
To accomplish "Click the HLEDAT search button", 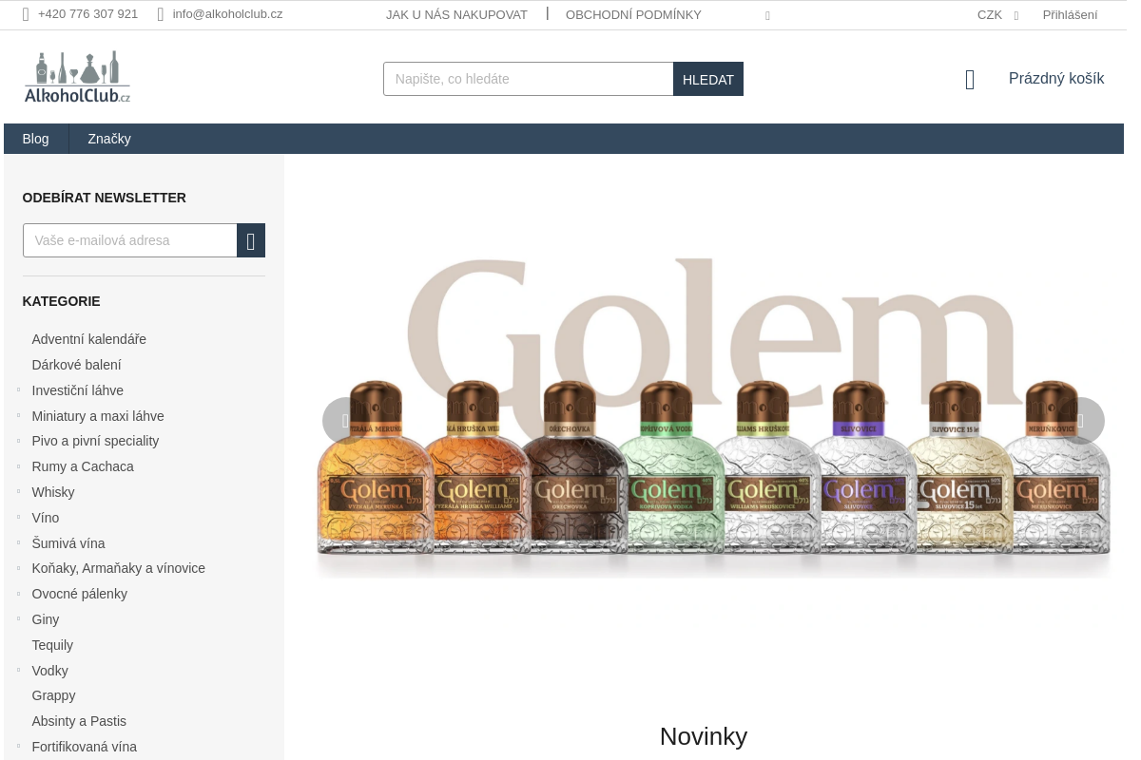I will click(x=708, y=79).
